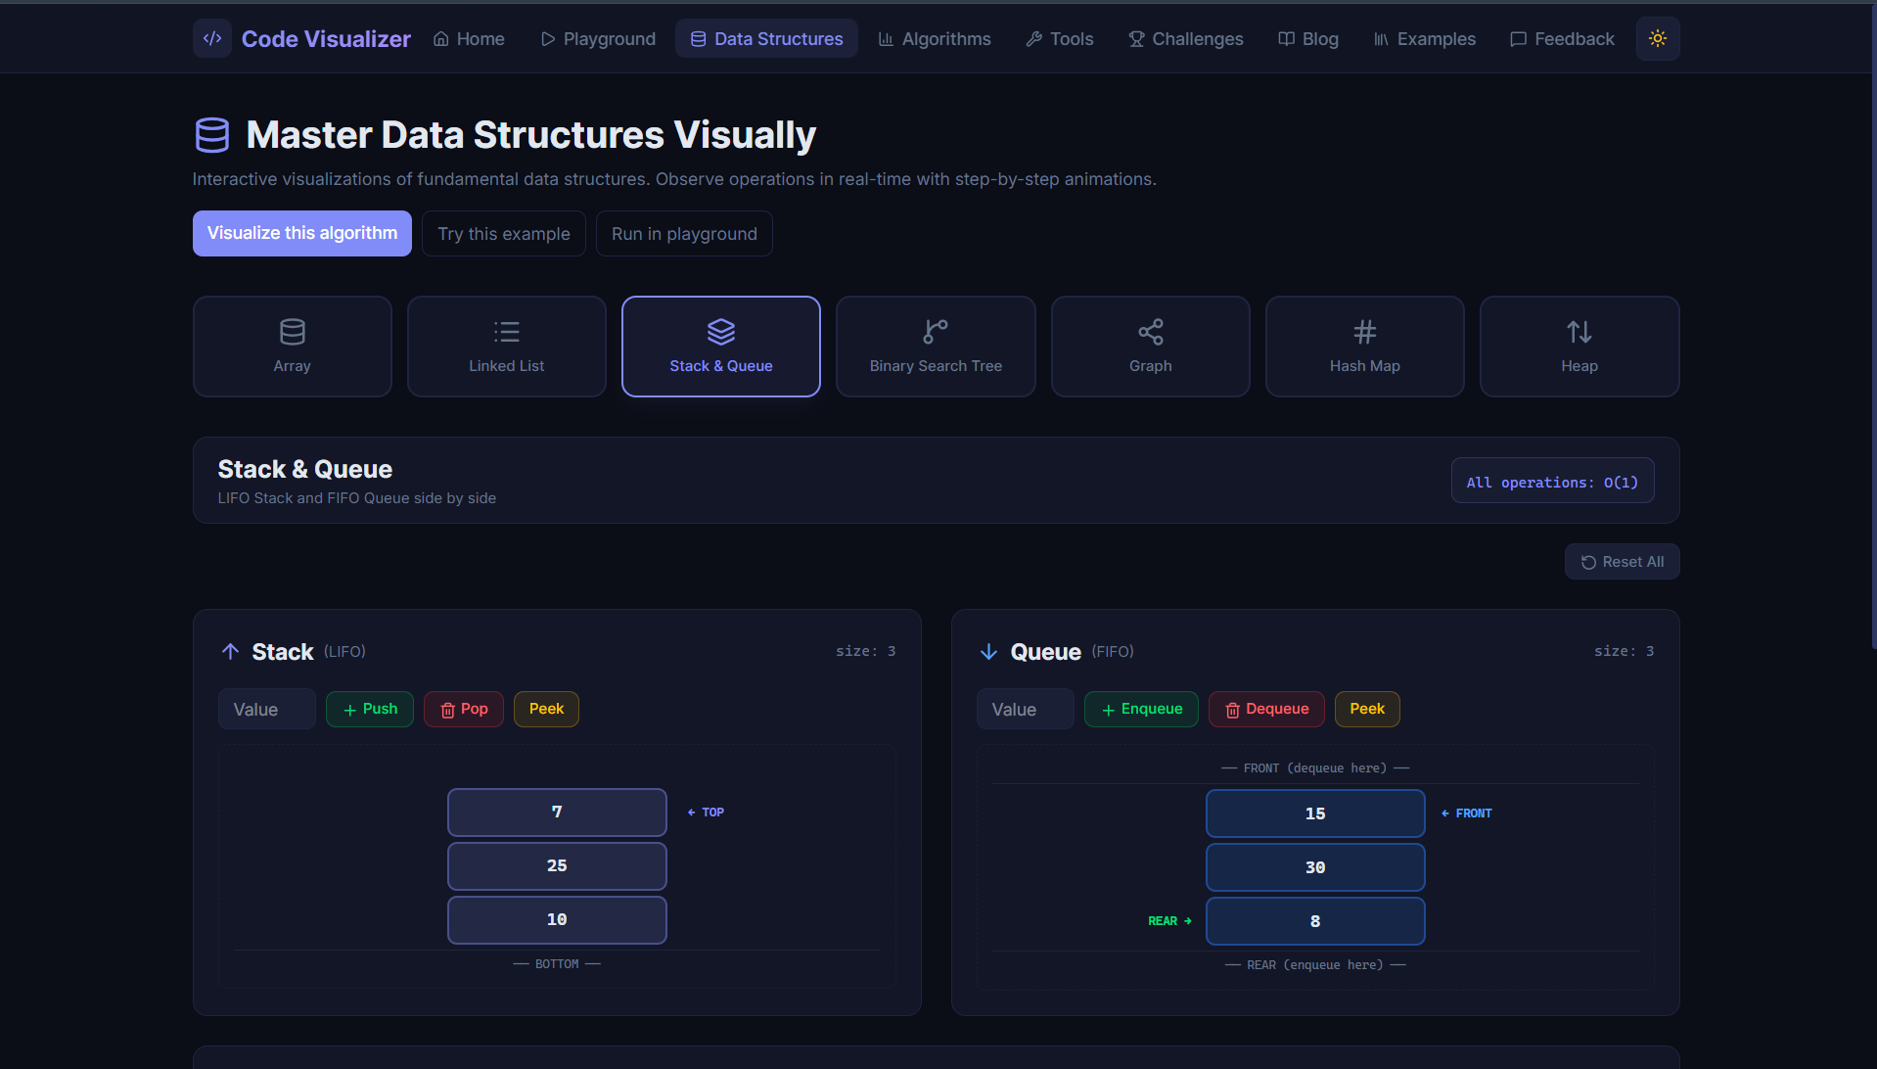Pop the top stack element
Screen dimensions: 1877x1069
coord(464,709)
